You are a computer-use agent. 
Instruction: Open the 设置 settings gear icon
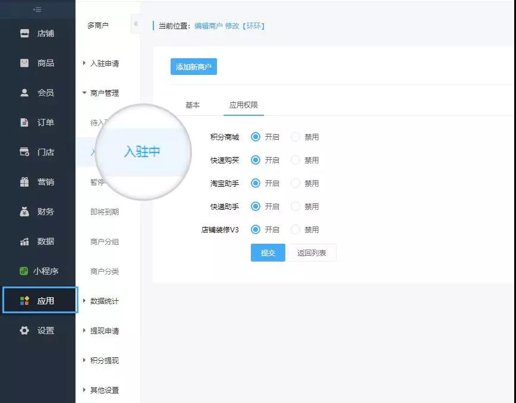click(24, 330)
